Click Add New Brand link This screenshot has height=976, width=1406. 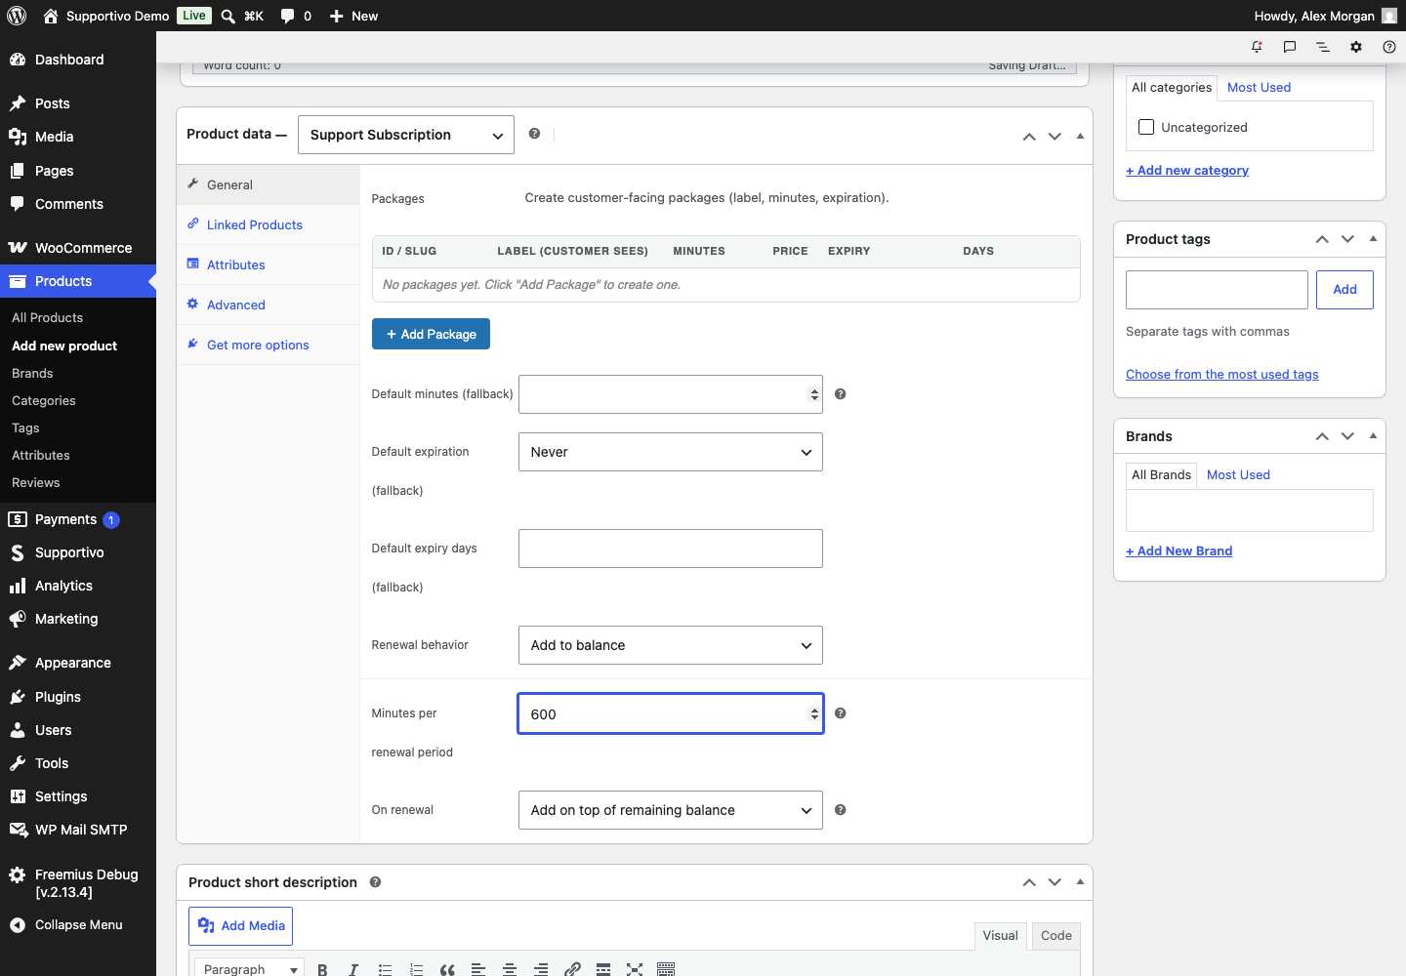tap(1179, 550)
